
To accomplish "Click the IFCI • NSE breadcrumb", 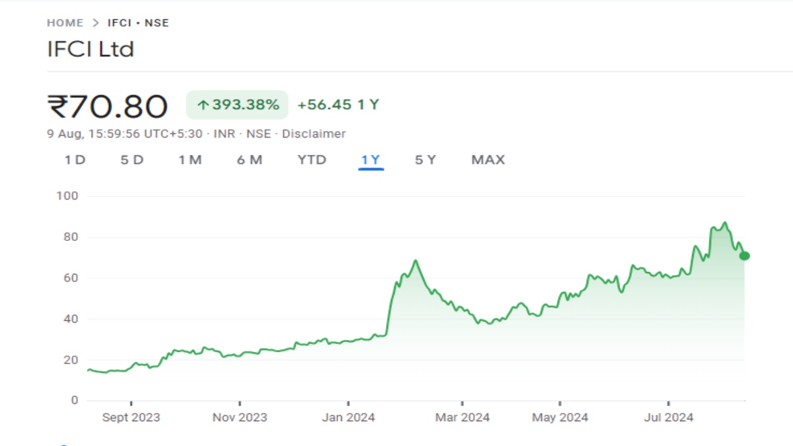I will (x=138, y=23).
